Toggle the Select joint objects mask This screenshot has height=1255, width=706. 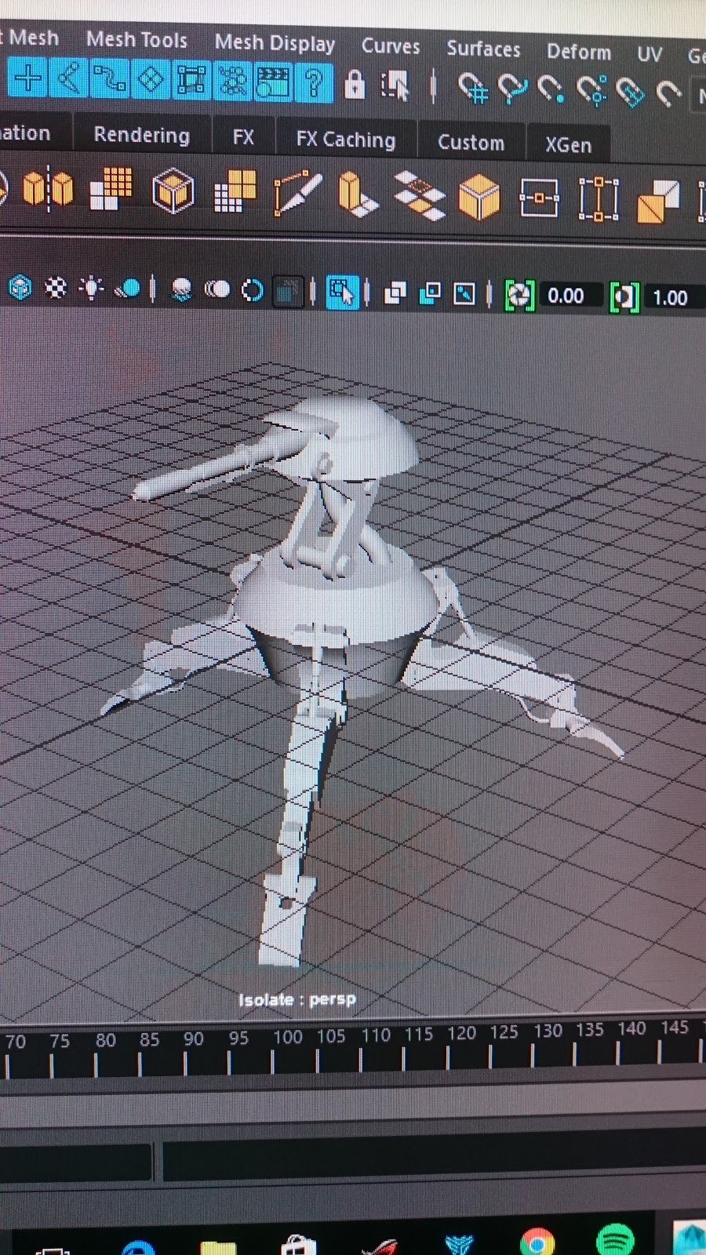pos(68,79)
